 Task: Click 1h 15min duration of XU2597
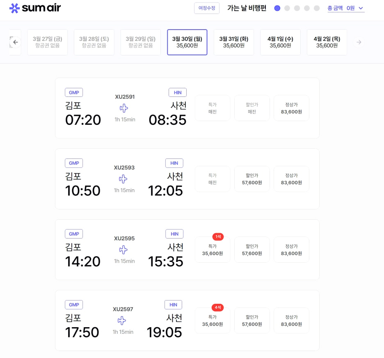pos(123,332)
